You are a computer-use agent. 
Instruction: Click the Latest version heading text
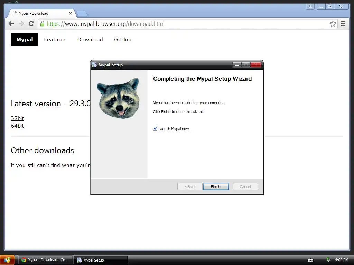click(50, 104)
